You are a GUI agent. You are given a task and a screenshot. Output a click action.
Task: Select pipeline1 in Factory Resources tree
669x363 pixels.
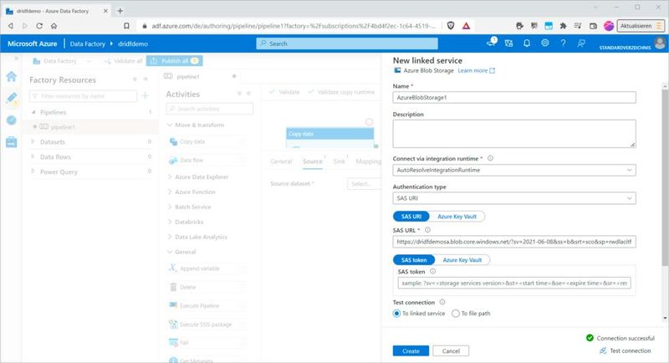pos(64,127)
